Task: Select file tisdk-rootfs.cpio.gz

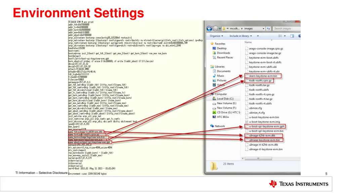Action: tap(260, 81)
